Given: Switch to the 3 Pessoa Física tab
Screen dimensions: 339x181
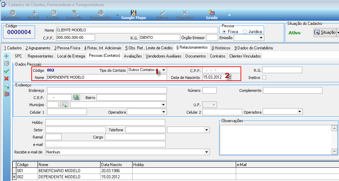Looking at the screenshot, I should (67, 48).
